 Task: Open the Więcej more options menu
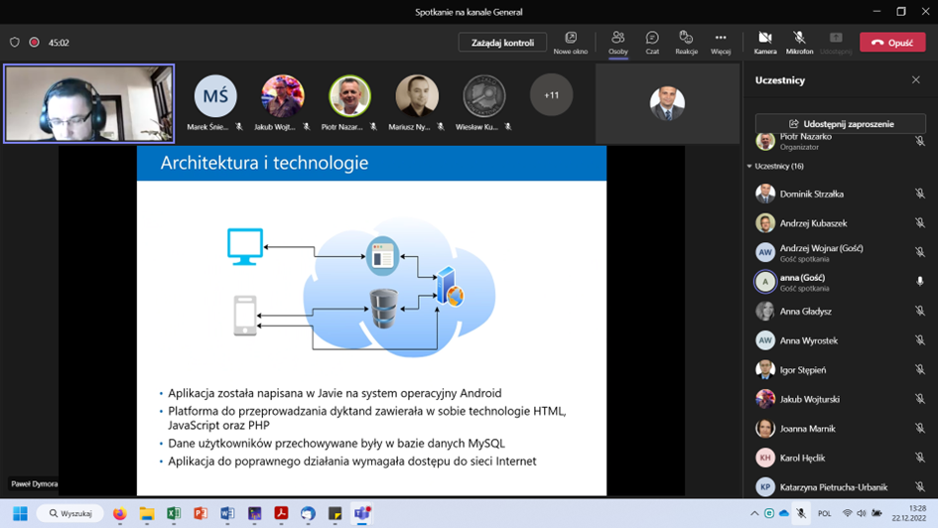coord(721,42)
